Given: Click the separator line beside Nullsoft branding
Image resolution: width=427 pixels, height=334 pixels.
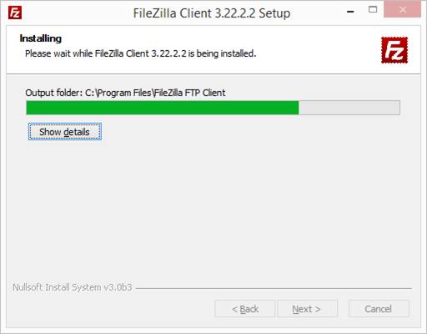Looking at the screenshot, I should pyautogui.click(x=274, y=288).
